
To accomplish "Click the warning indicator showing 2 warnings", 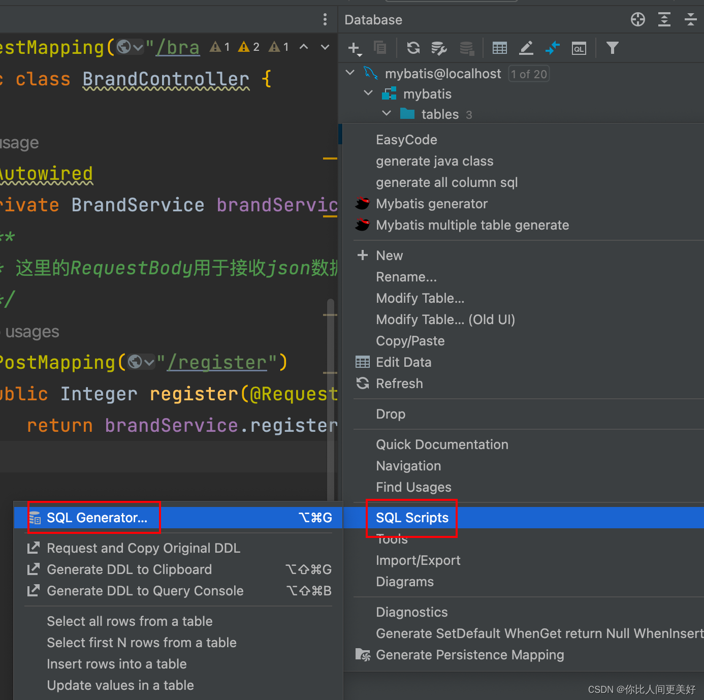I will tap(249, 47).
